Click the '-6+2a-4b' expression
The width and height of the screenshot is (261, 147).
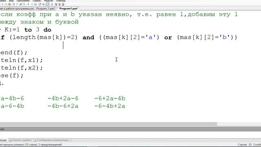coord(110,98)
